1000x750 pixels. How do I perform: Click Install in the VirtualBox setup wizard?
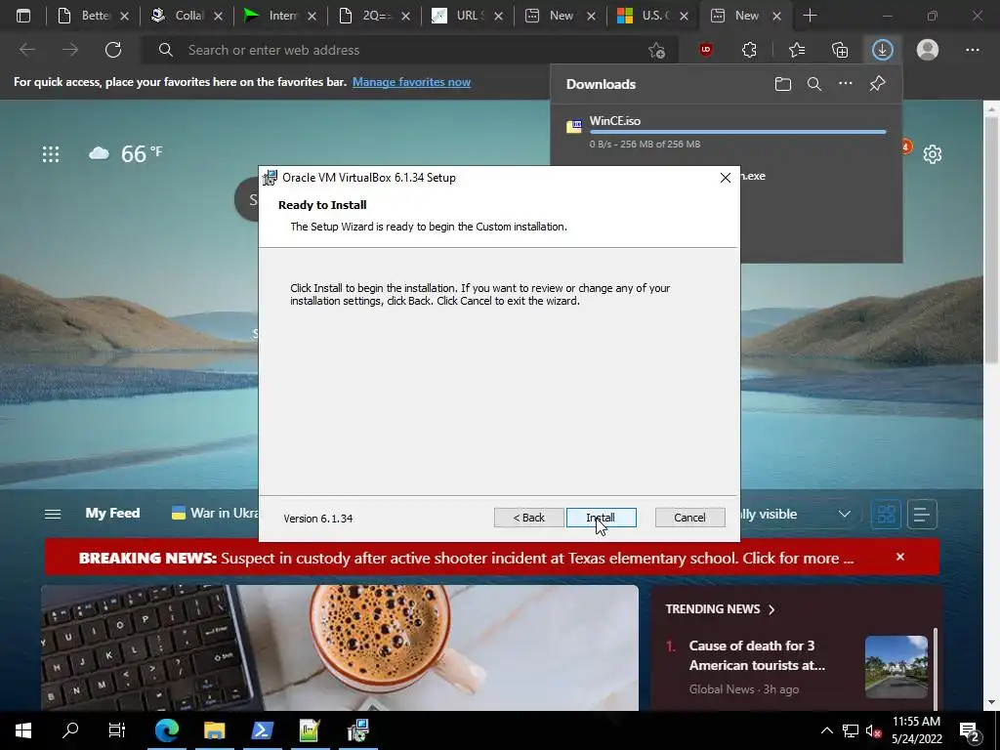coord(601,518)
